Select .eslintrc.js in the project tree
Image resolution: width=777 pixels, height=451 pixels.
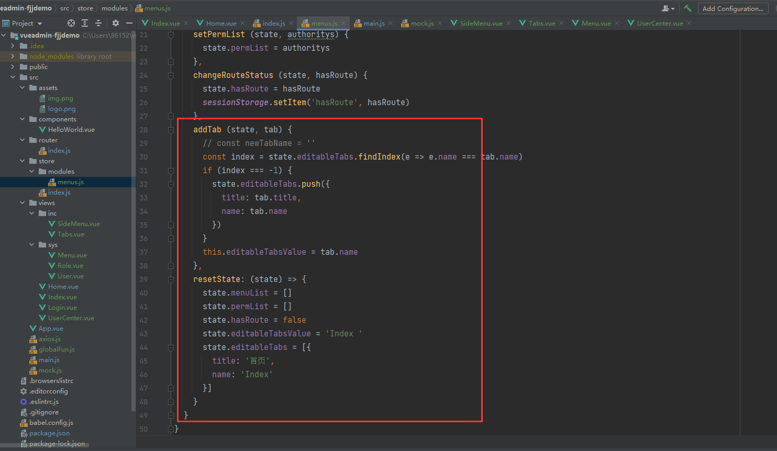point(43,402)
